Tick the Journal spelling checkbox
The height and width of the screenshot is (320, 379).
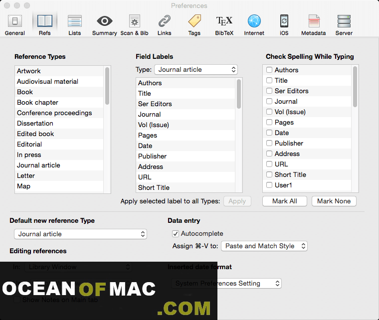pos(269,101)
